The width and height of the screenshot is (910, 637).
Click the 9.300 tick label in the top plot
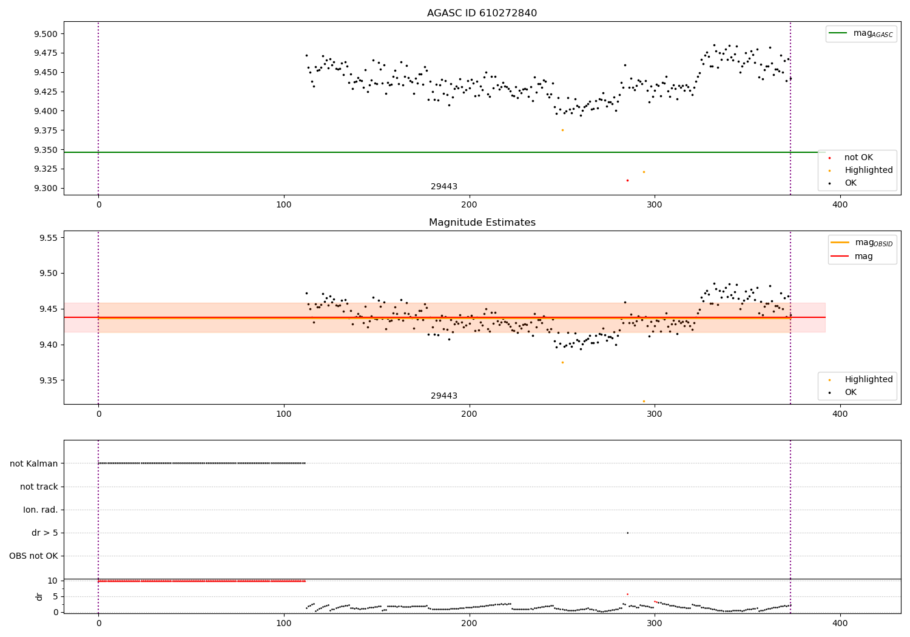click(x=46, y=188)
